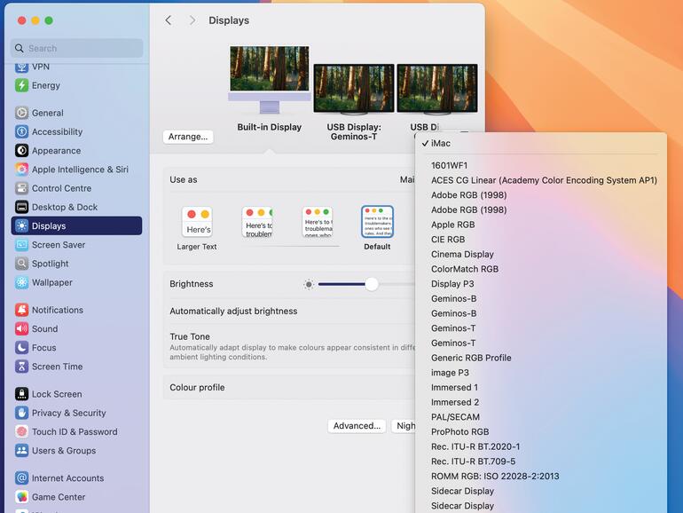Click the Game Center icon

tap(21, 498)
